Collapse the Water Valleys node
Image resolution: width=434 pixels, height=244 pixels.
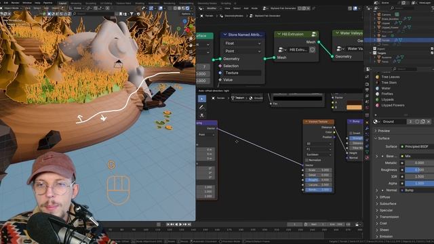click(x=337, y=33)
